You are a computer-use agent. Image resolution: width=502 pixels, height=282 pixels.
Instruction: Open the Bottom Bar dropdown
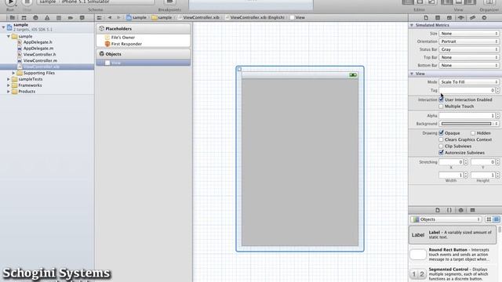coord(469,65)
